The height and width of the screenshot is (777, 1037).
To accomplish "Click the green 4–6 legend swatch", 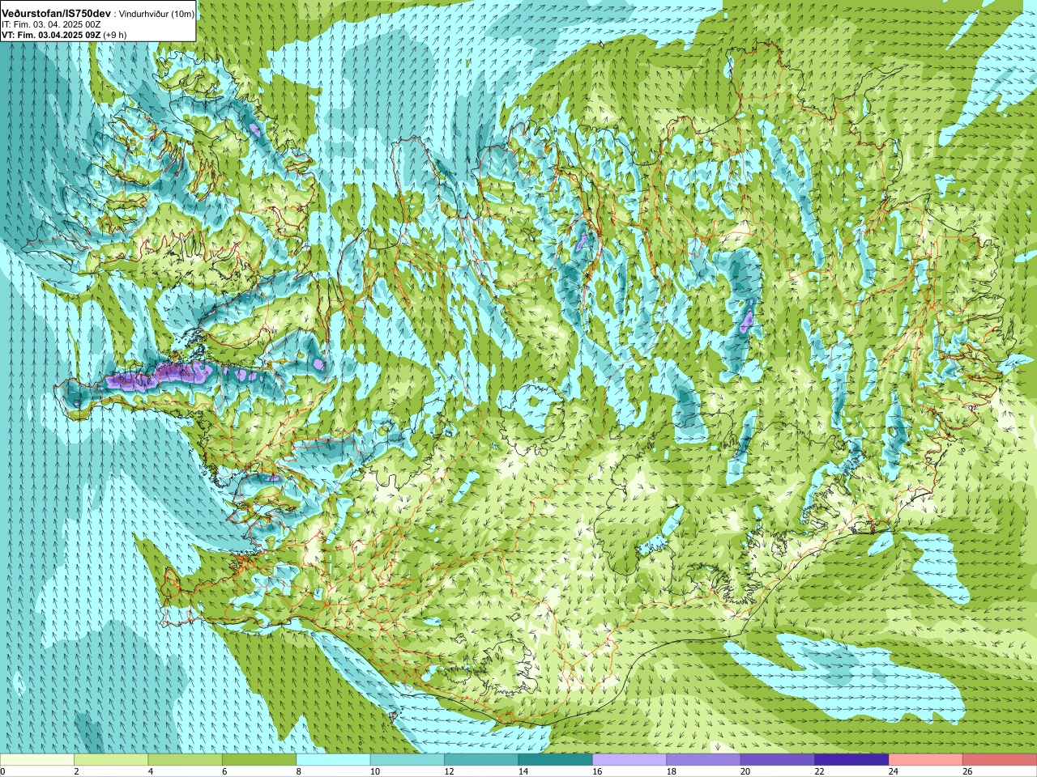I will pos(185,760).
